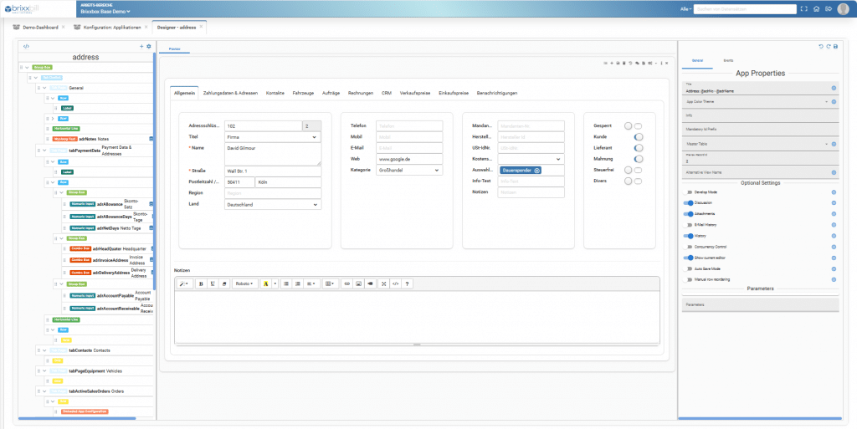The height and width of the screenshot is (429, 857).
Task: Switch to Events tab in App Properties
Action: [x=728, y=60]
